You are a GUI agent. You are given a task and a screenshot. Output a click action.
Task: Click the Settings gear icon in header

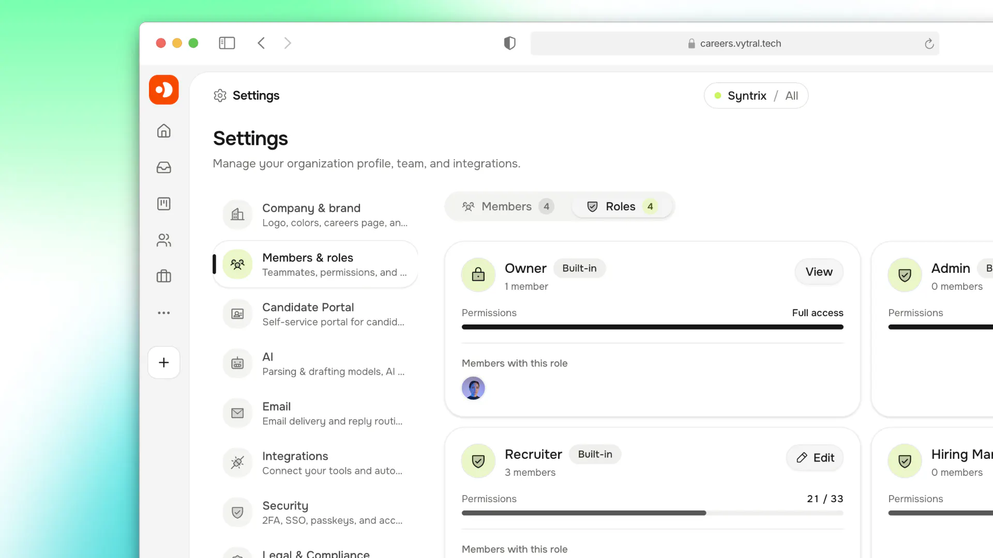click(220, 96)
